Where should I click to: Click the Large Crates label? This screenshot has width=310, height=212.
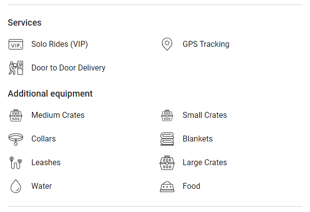tap(205, 163)
